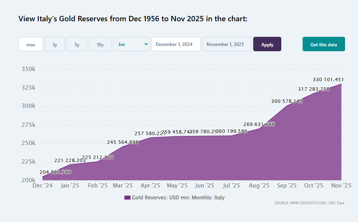Open the bar chart type dropdown
This screenshot has height=222, width=358.
point(131,44)
